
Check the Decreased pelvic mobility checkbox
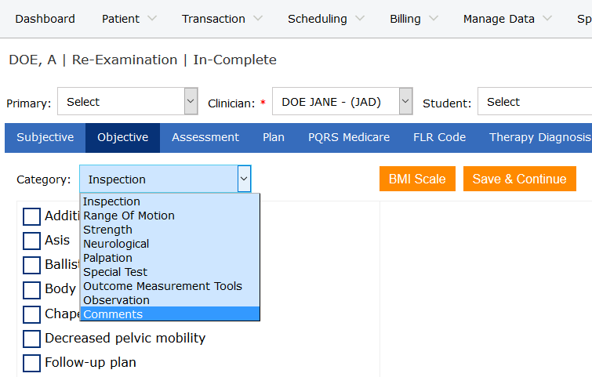[31, 339]
